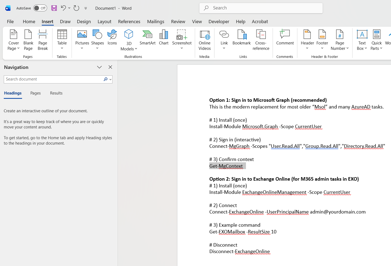
Task: Insert a Chart
Action: pos(164,38)
